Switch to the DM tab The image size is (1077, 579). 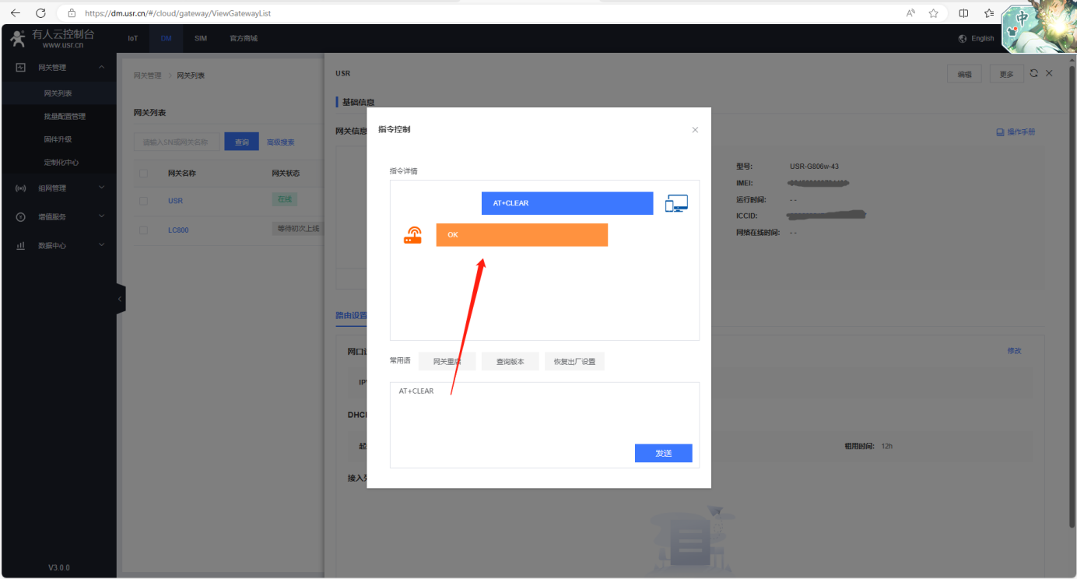tap(166, 38)
